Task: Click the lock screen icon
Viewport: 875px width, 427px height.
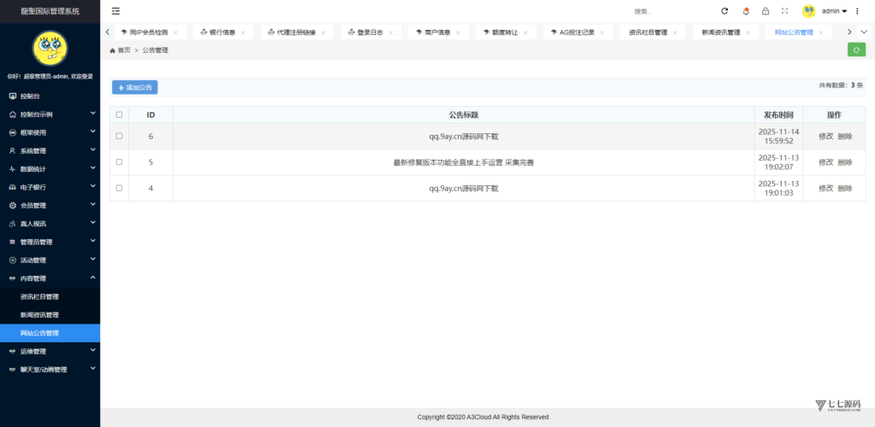Action: [766, 11]
